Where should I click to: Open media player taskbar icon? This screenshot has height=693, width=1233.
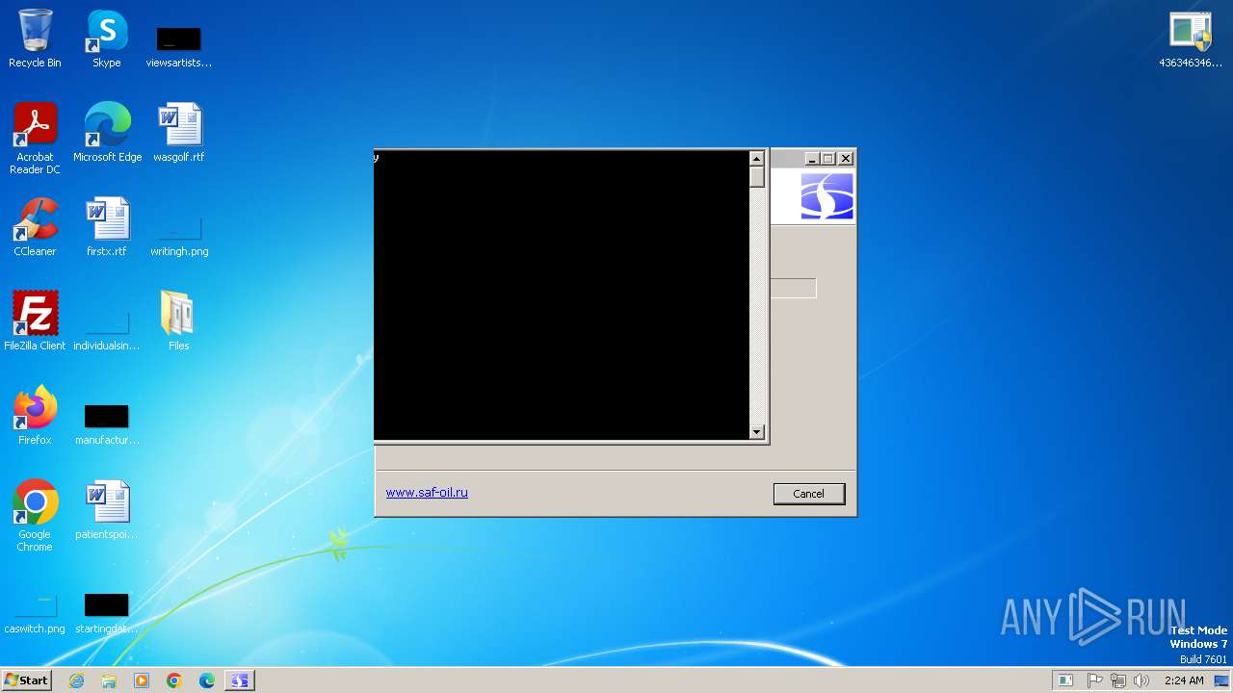pyautogui.click(x=142, y=680)
